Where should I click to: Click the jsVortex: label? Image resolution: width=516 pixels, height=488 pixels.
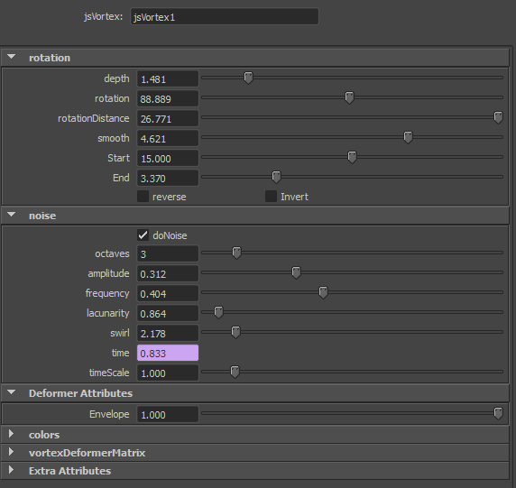click(104, 16)
